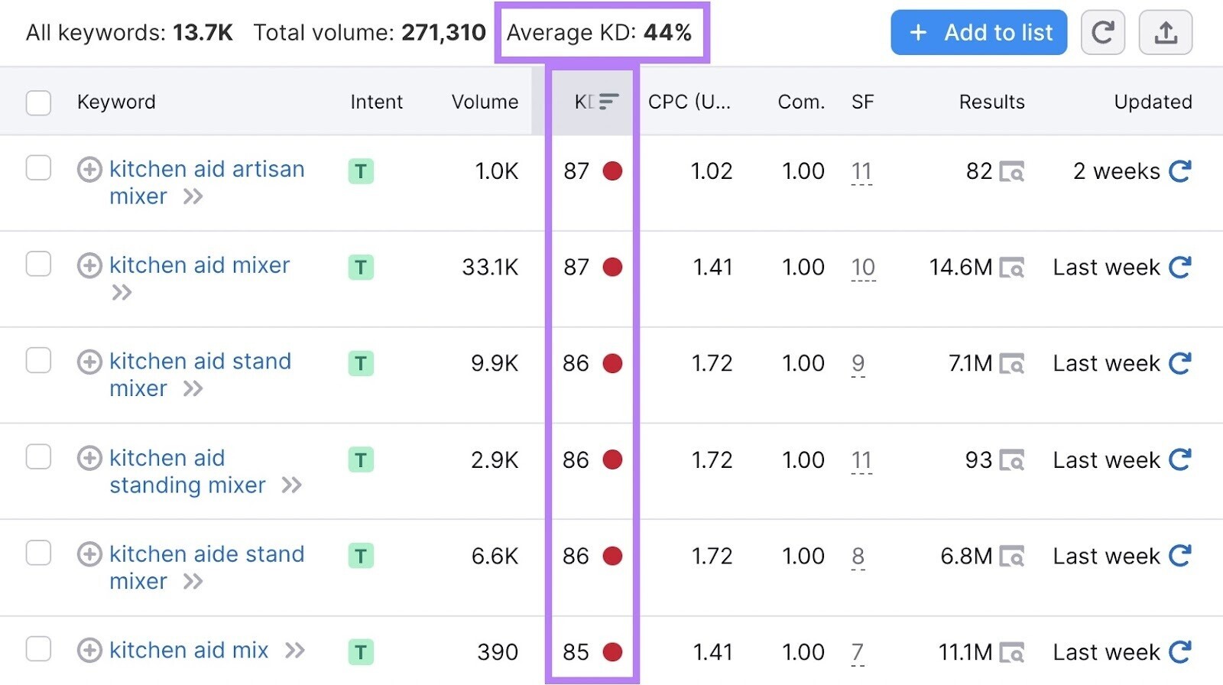
Task: Click T intent badge for kitchen aid mix
Action: [361, 652]
